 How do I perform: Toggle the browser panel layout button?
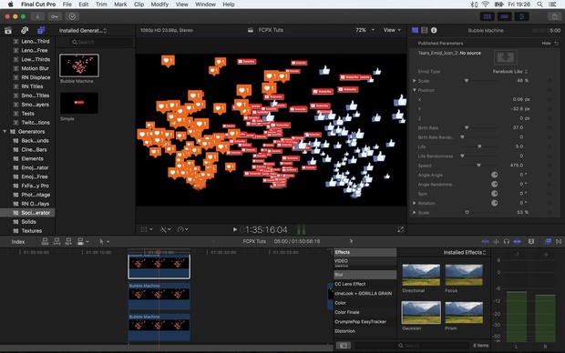(x=488, y=16)
